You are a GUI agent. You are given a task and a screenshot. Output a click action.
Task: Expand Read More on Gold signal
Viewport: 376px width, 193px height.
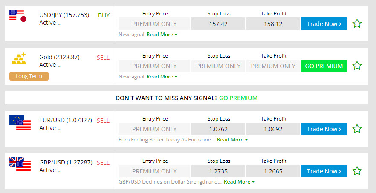click(x=162, y=77)
